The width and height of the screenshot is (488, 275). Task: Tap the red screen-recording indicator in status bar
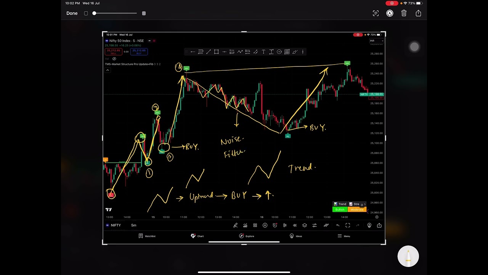point(392,3)
